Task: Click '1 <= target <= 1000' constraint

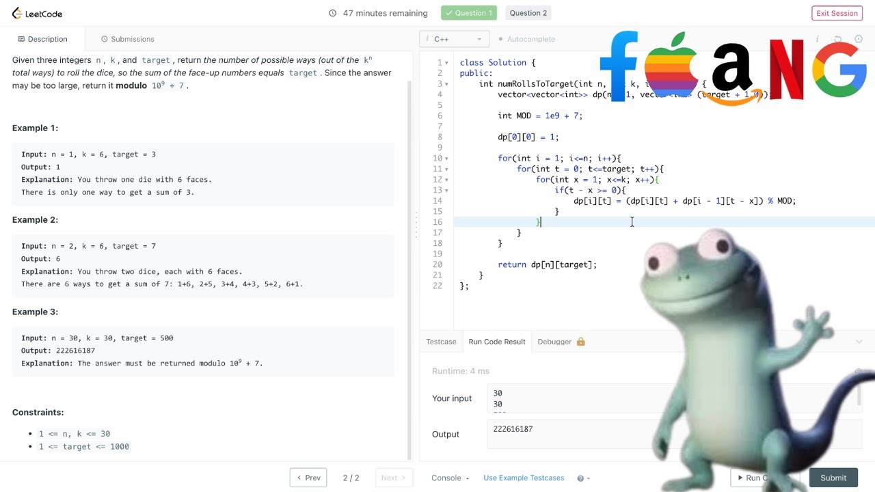Action: pos(84,447)
